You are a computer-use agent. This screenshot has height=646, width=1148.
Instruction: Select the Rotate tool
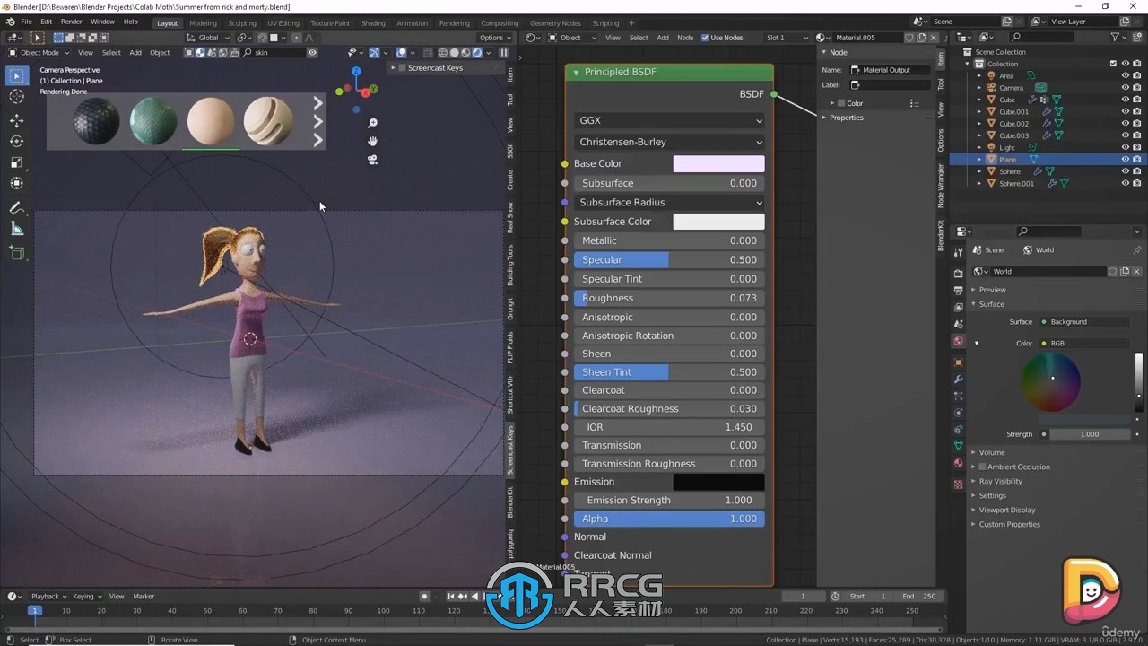[17, 141]
